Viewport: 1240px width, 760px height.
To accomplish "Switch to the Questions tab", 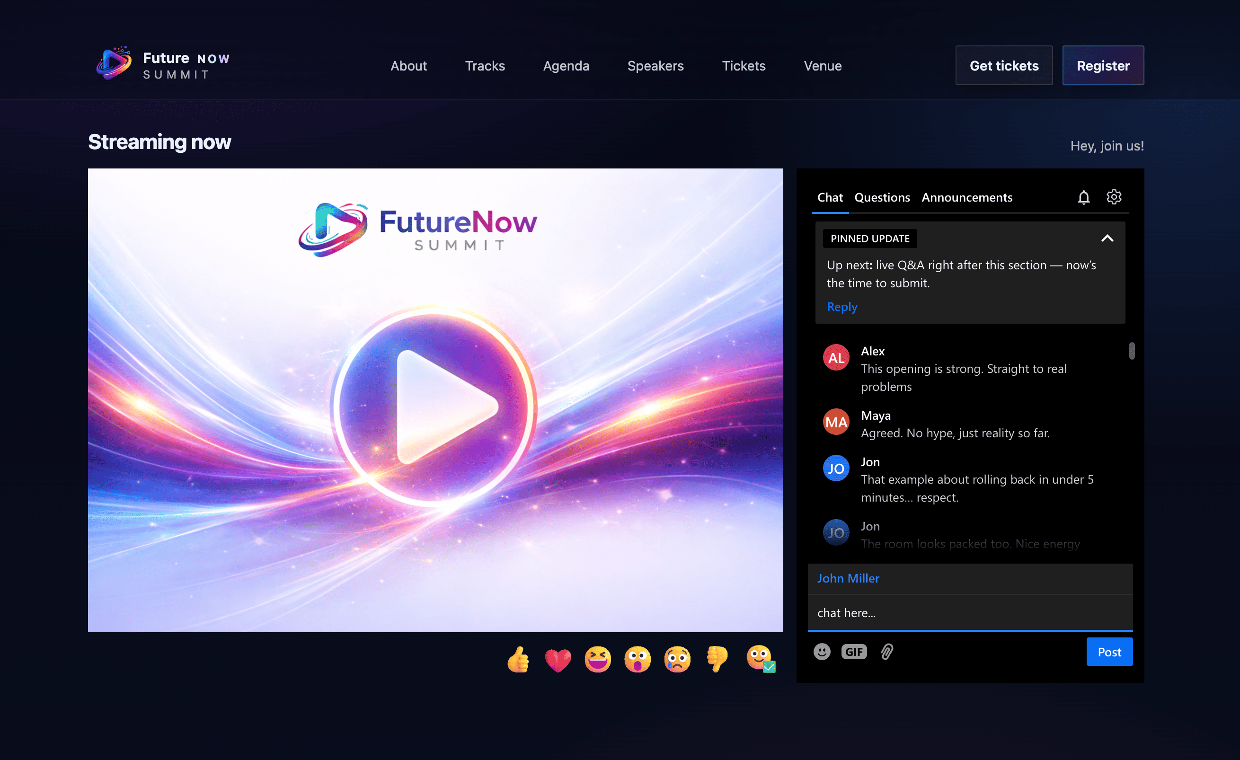I will click(882, 197).
